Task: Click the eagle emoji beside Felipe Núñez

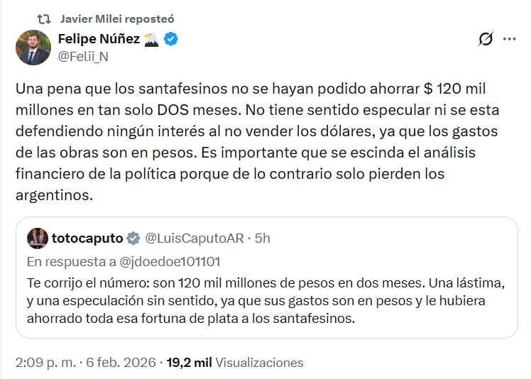Action: 152,40
